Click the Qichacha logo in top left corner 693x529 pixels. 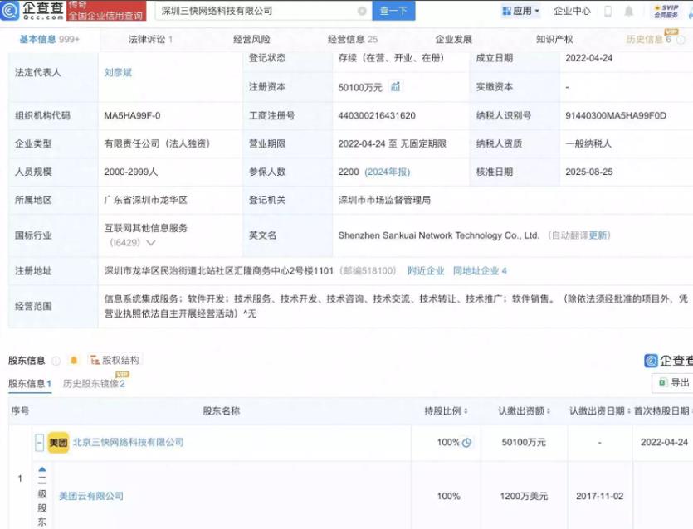(x=33, y=11)
